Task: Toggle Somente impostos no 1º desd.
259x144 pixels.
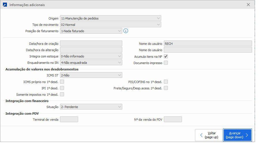Action: point(62,94)
